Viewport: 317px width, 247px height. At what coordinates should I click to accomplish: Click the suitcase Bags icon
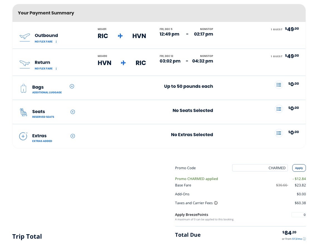tap(24, 88)
